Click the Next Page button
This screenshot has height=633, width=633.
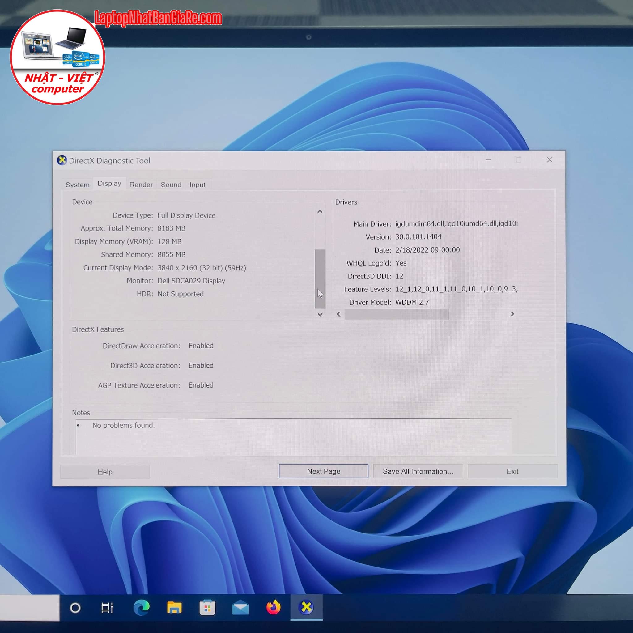(x=323, y=471)
